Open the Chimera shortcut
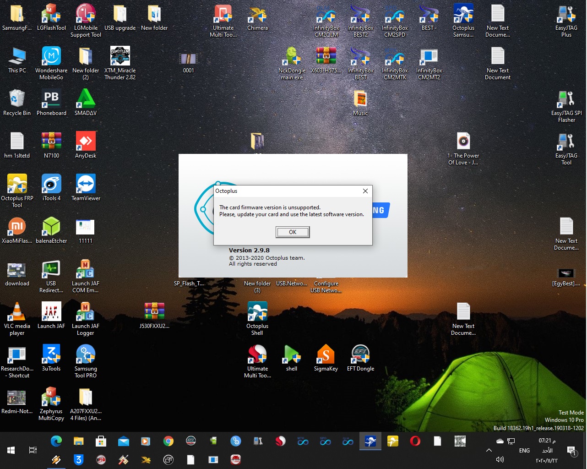This screenshot has width=587, height=469. click(x=257, y=18)
